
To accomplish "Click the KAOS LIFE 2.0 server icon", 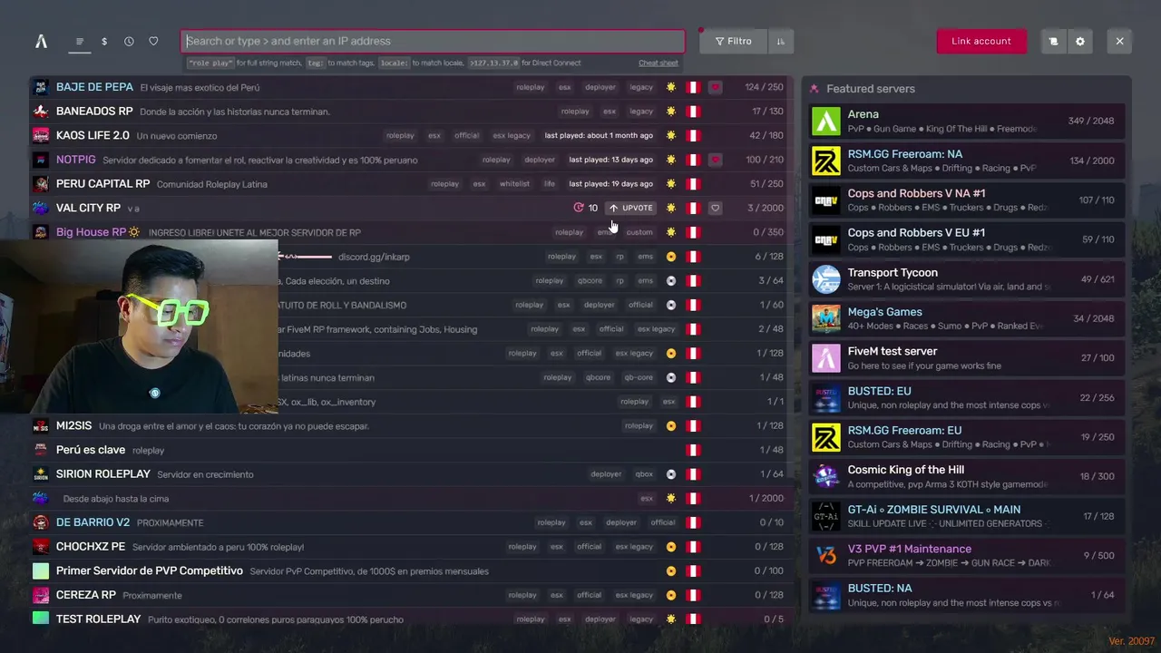I will (41, 135).
